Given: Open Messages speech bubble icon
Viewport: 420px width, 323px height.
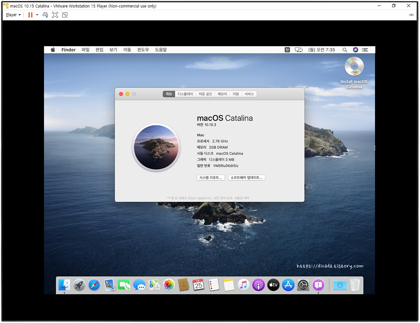Looking at the screenshot, I should (x=139, y=285).
